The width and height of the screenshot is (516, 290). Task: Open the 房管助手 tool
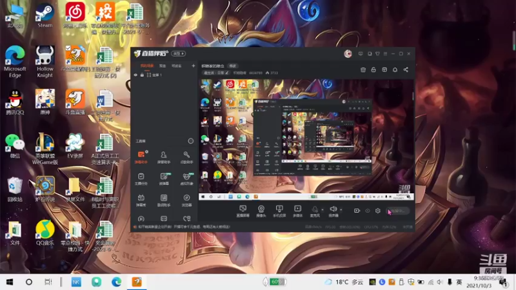[x=164, y=157]
